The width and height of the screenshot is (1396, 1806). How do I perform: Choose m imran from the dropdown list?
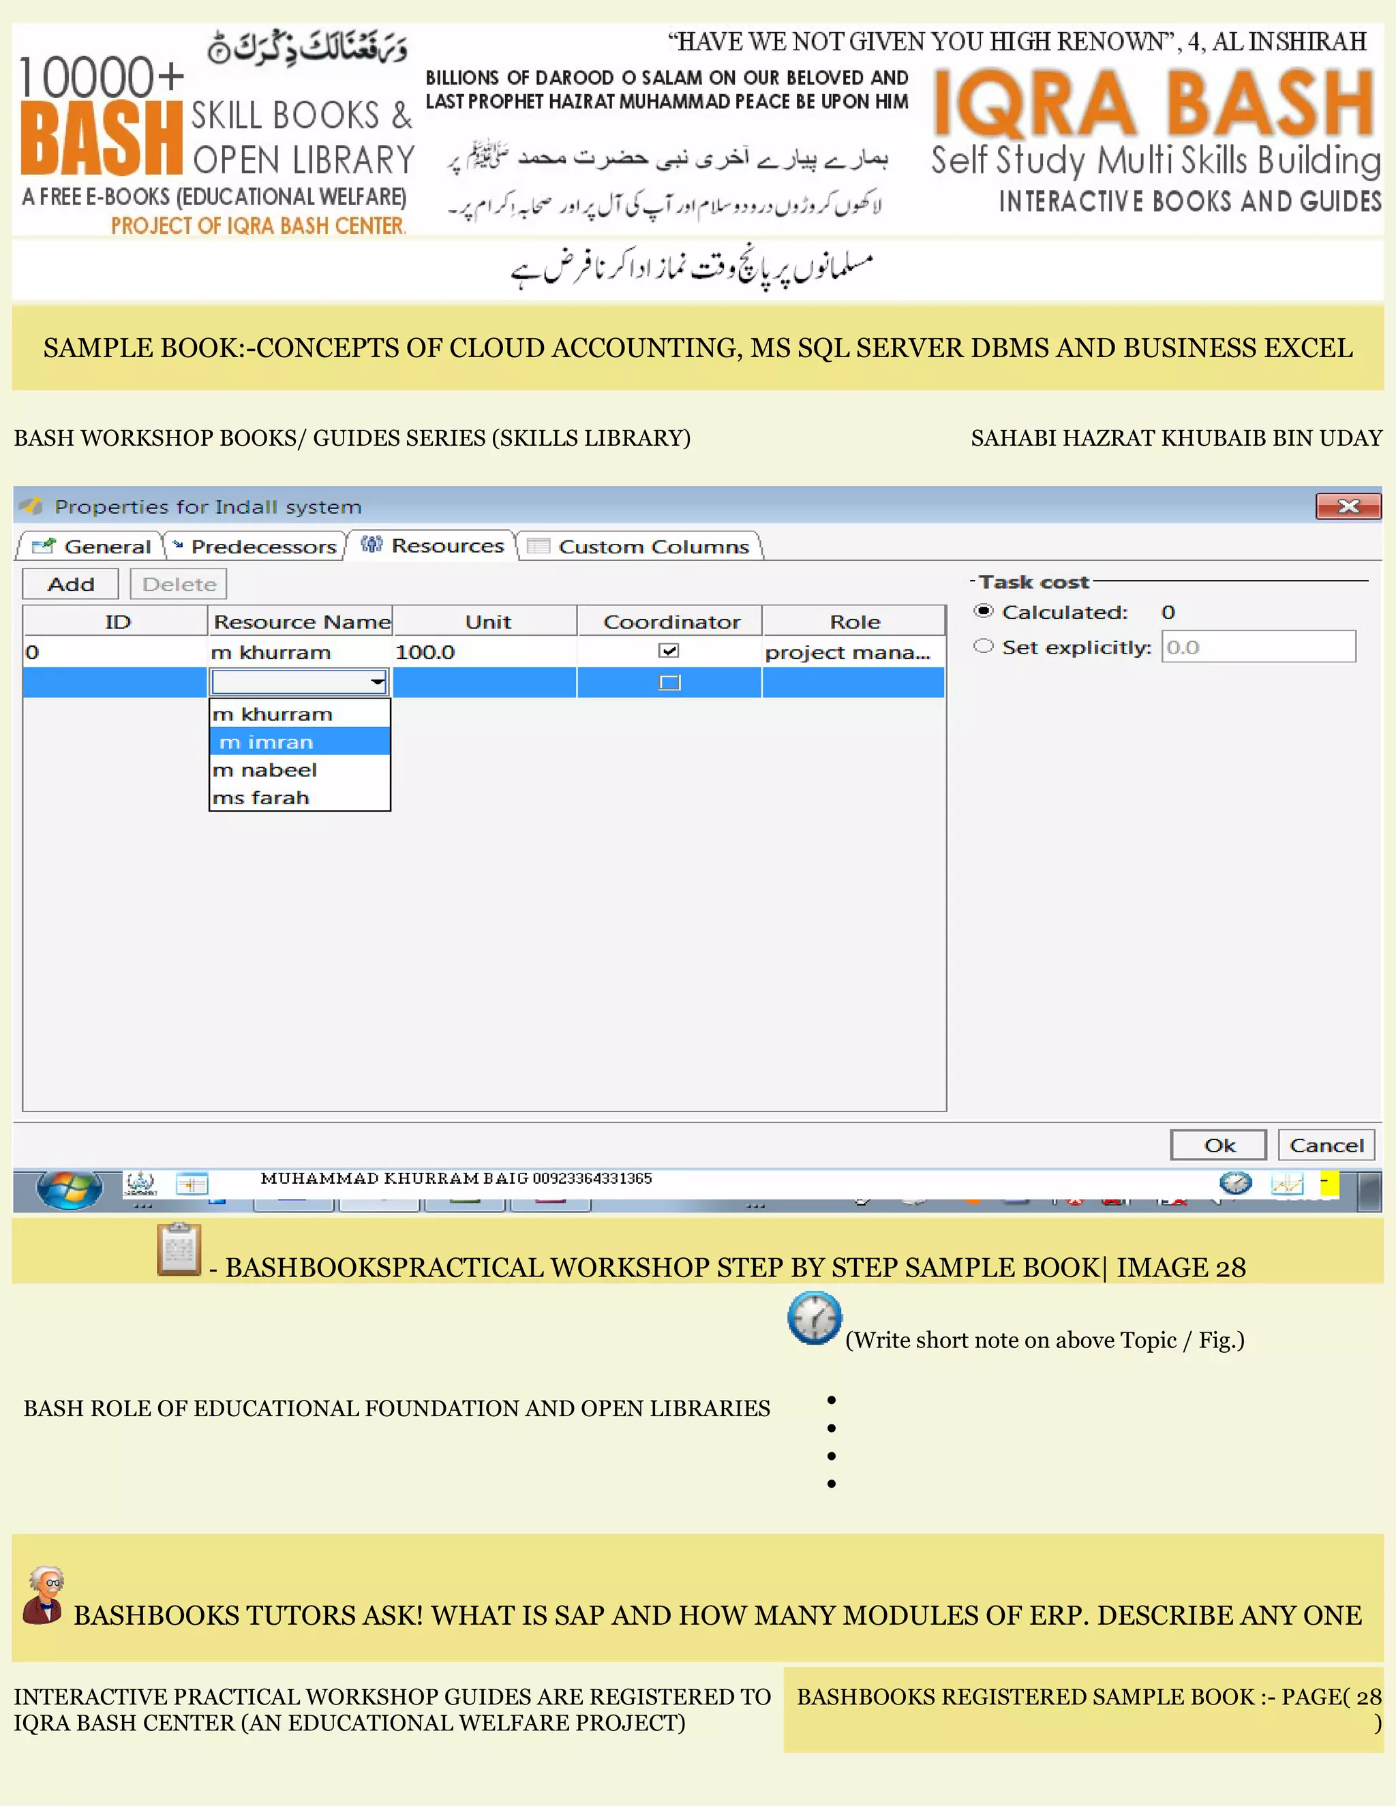(300, 741)
